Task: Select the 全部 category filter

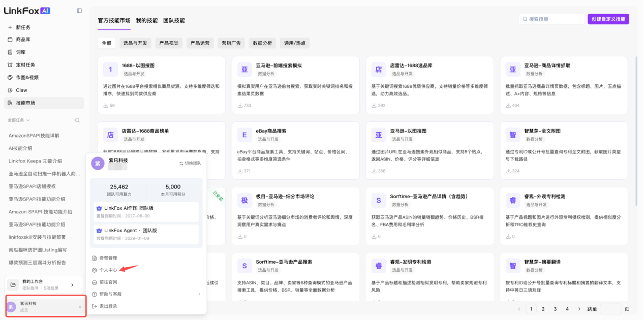Action: 106,43
